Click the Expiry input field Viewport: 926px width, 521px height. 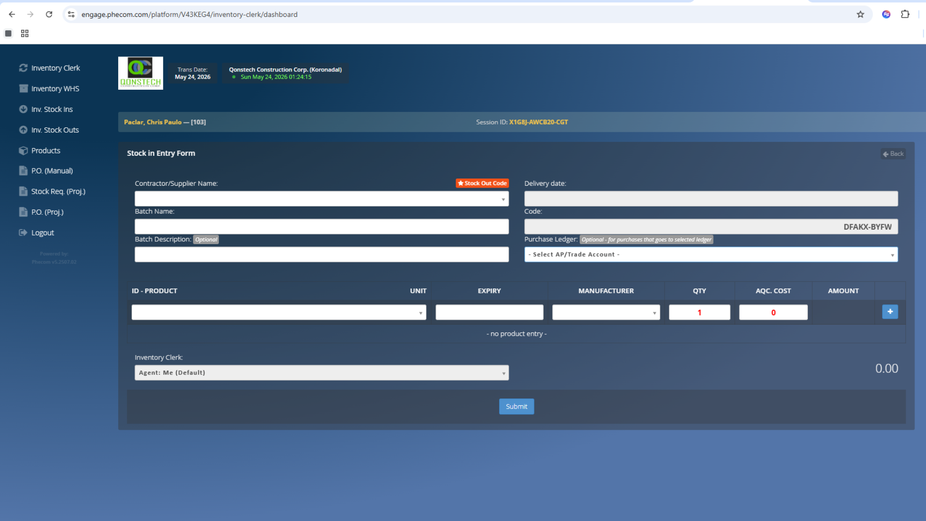coord(489,313)
